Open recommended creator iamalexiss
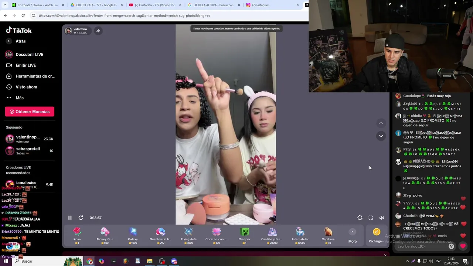The image size is (473, 266). [30, 184]
